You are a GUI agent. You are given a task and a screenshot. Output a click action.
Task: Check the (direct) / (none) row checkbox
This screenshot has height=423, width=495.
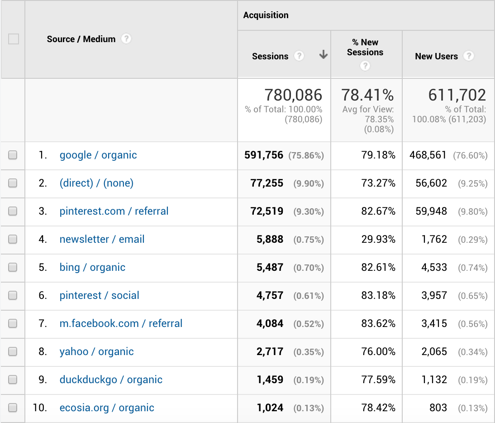(13, 183)
